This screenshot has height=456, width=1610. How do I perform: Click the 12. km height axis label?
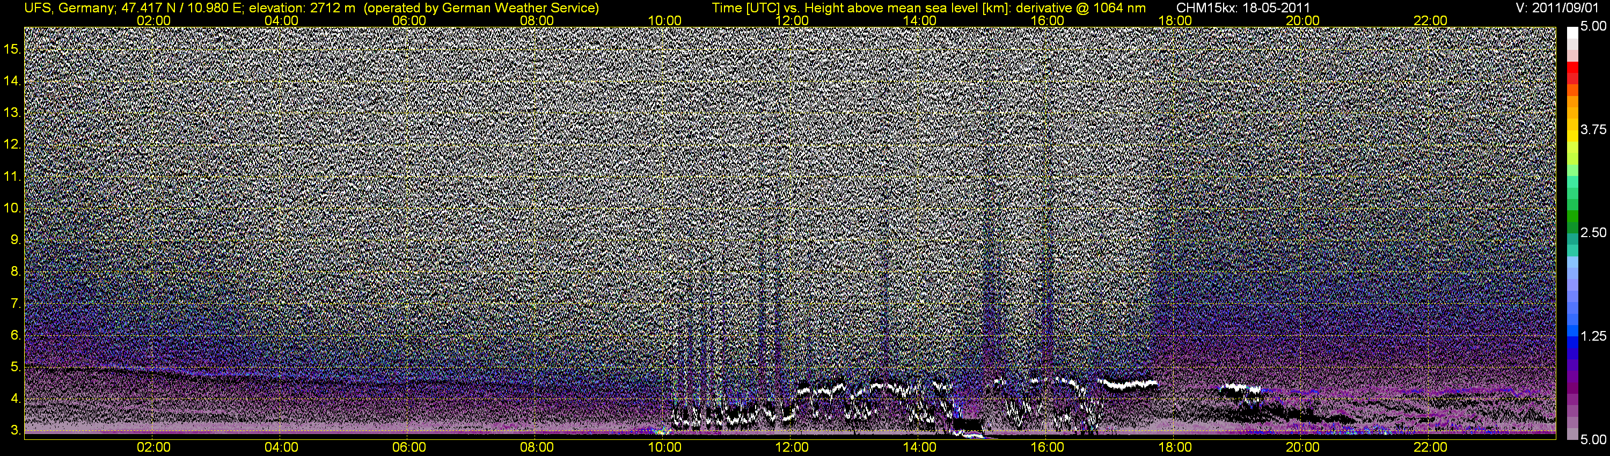(x=12, y=144)
